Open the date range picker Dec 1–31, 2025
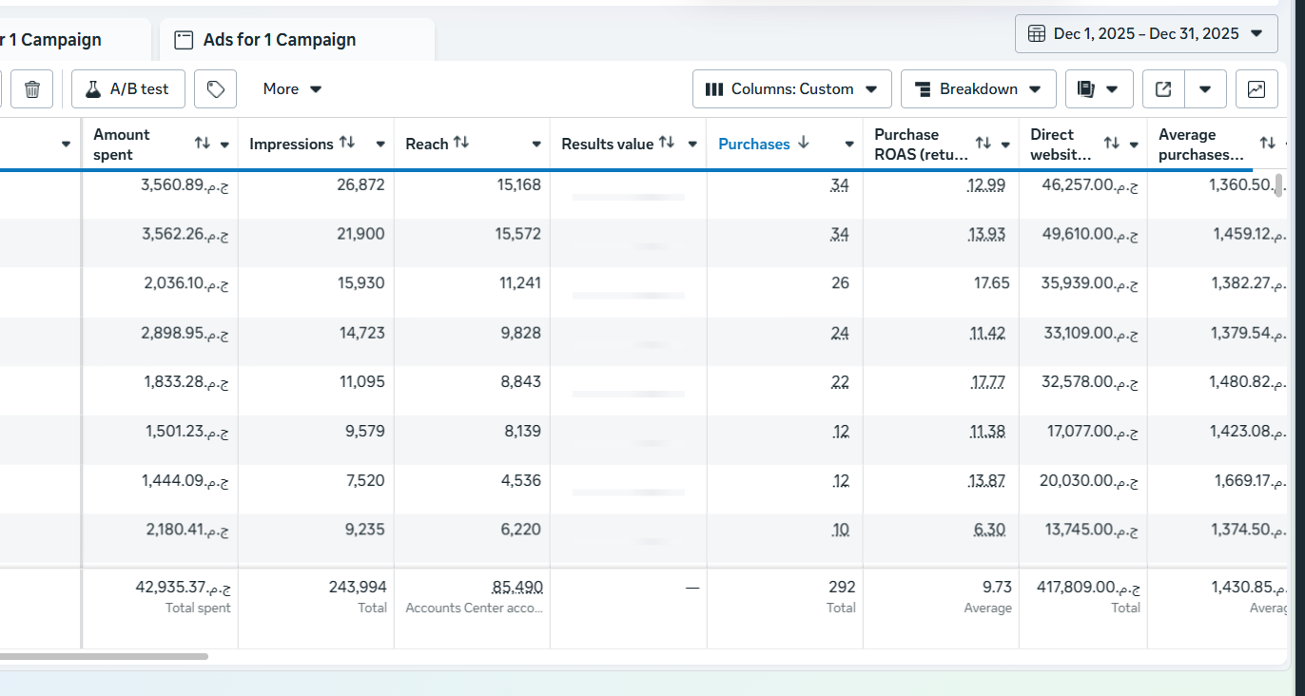1305x696 pixels. pos(1145,34)
